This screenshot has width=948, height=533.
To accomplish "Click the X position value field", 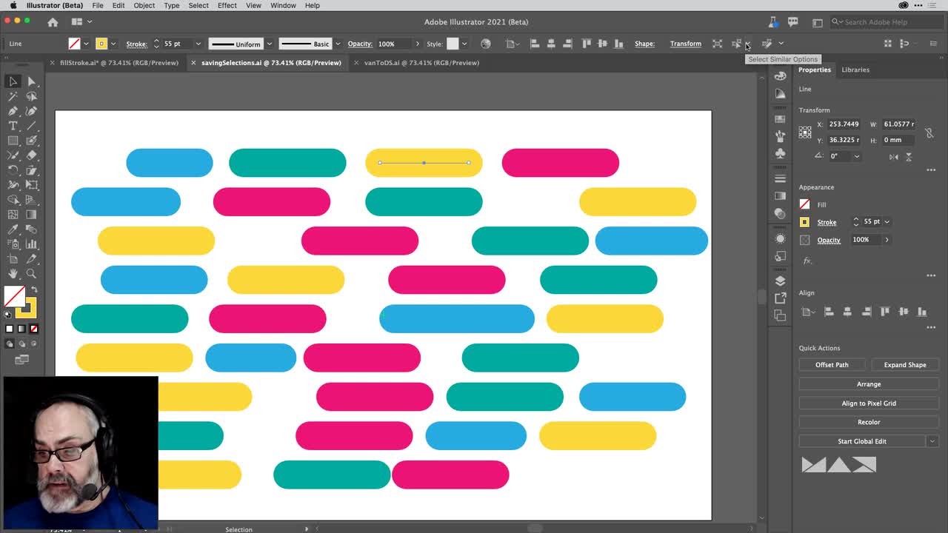I will pos(844,124).
